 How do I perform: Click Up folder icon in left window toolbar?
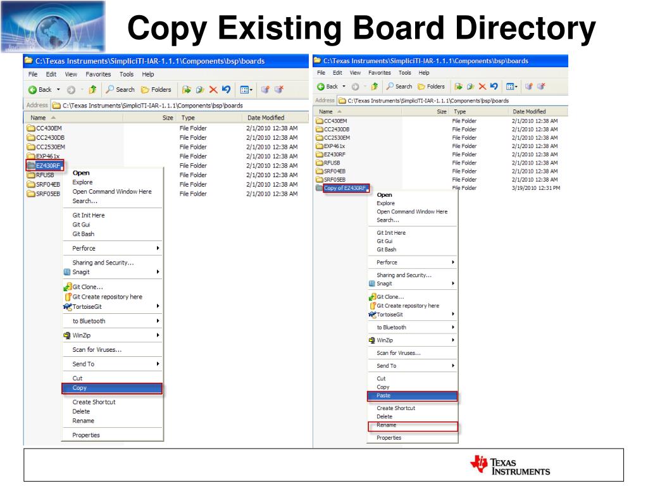[92, 89]
